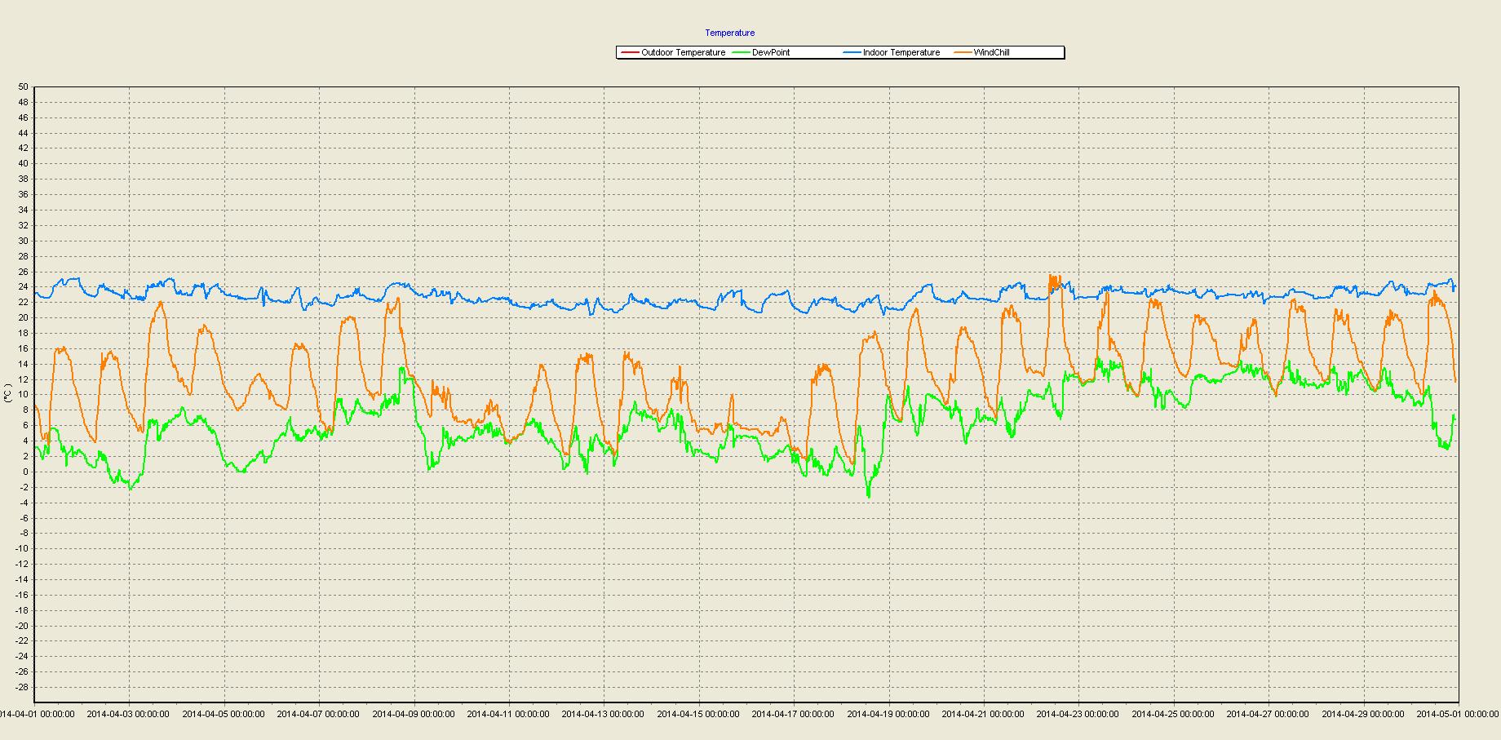Click the green DewPoint legend line swatch
The width and height of the screenshot is (1501, 740).
click(x=741, y=53)
